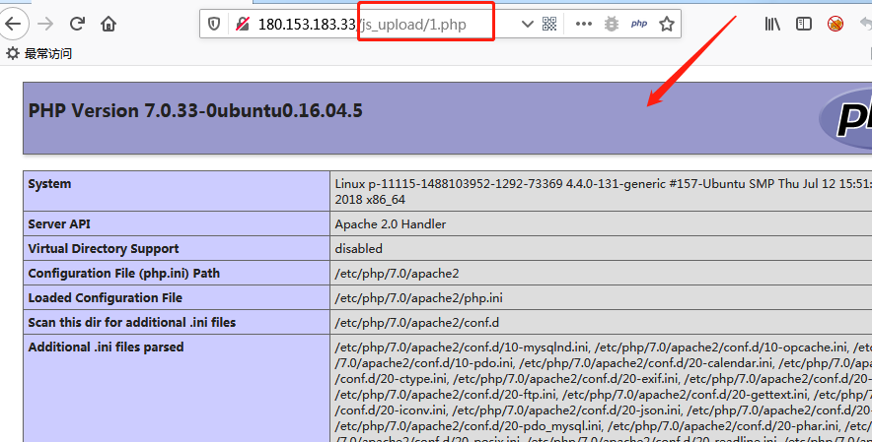Click PHP Version 7.0.33 heading text

coord(195,110)
